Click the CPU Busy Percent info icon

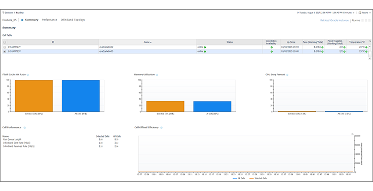(287, 75)
